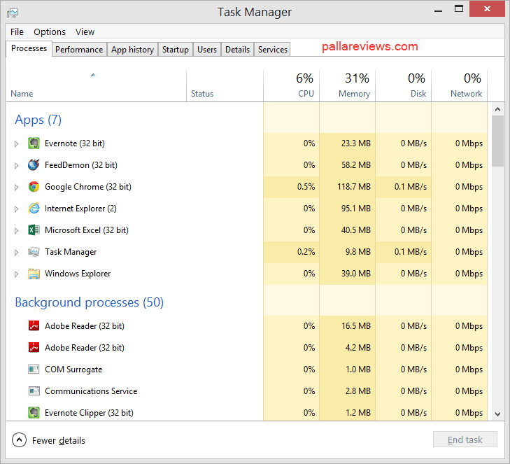Sort processes by Memory column
This screenshot has width=510, height=464.
tap(354, 85)
